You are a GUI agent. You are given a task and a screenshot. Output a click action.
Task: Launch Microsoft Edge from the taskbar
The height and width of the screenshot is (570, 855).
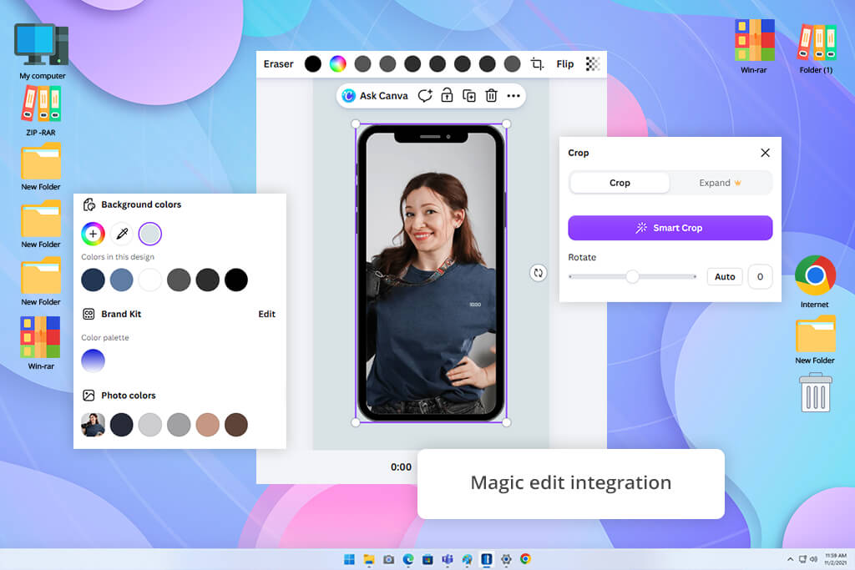(407, 559)
